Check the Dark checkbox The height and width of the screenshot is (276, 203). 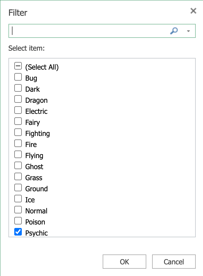(x=18, y=88)
